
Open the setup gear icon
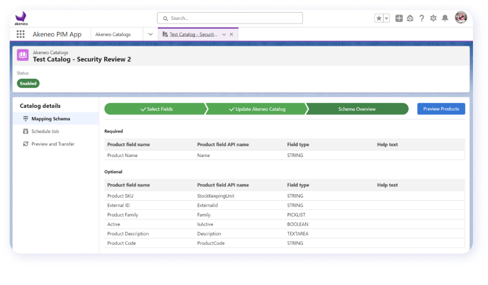(x=433, y=19)
